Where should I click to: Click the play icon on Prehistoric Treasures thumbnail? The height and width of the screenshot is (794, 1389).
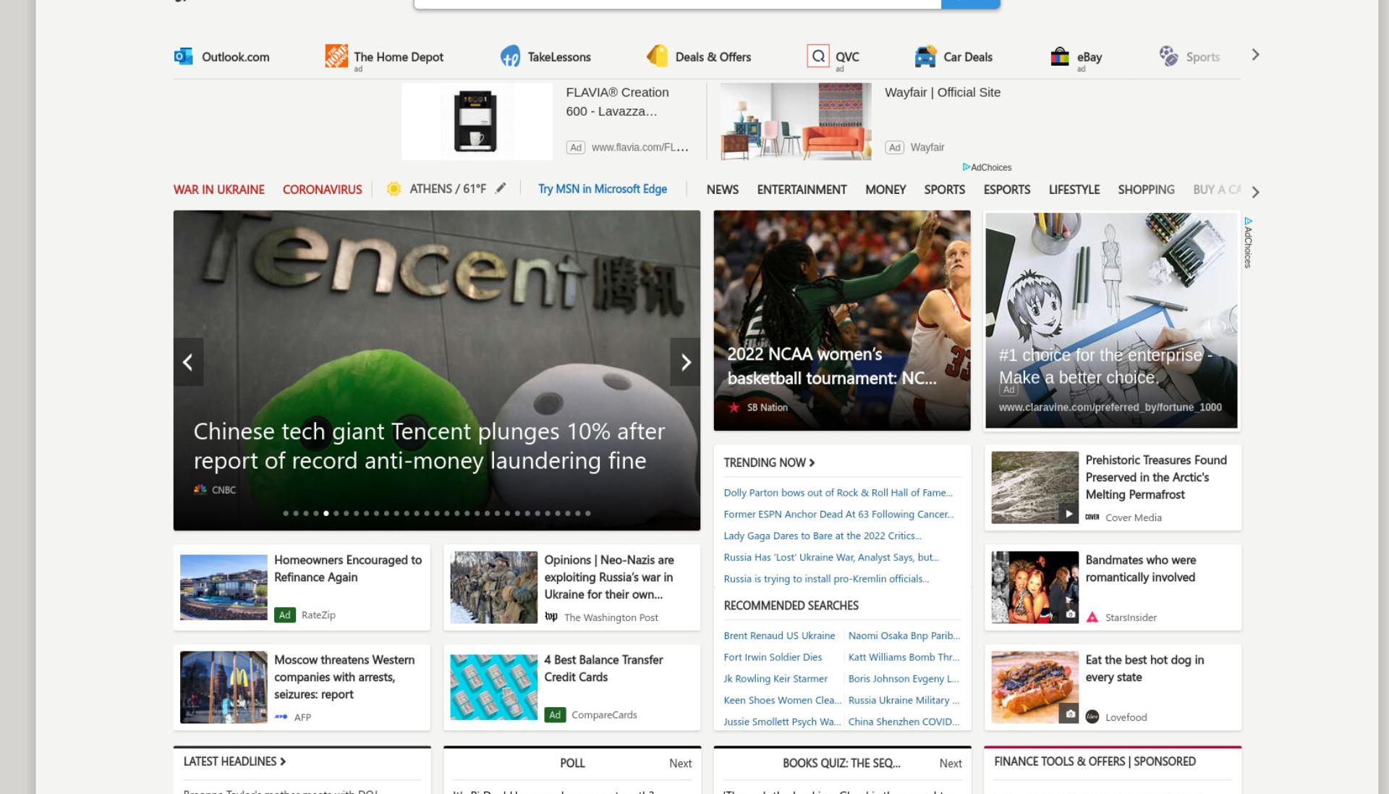[x=1069, y=514]
